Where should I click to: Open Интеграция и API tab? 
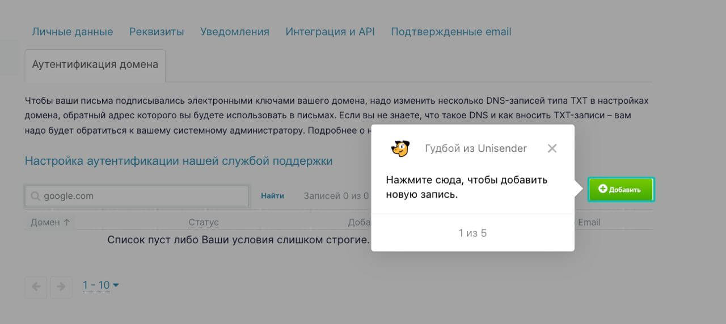330,32
